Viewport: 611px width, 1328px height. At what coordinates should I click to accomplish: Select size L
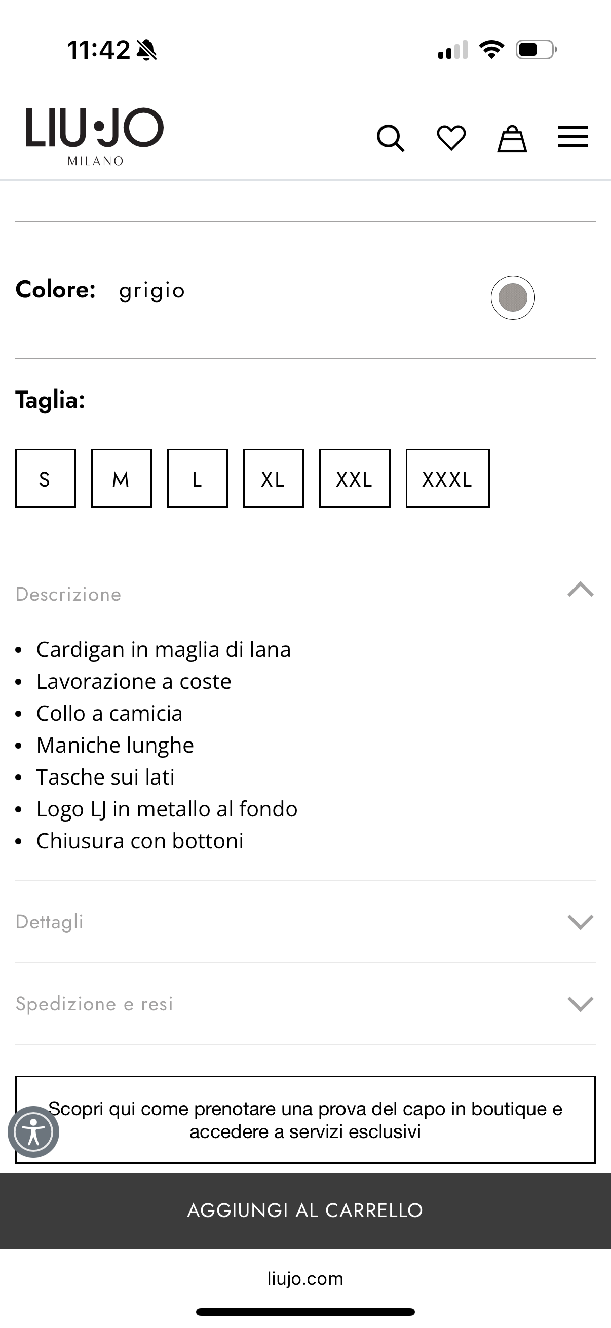(x=198, y=479)
